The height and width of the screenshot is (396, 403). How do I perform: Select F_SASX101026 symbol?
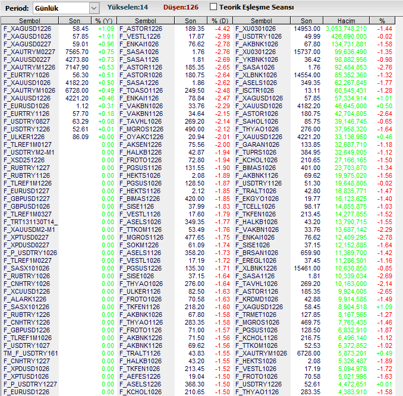pos(26,268)
